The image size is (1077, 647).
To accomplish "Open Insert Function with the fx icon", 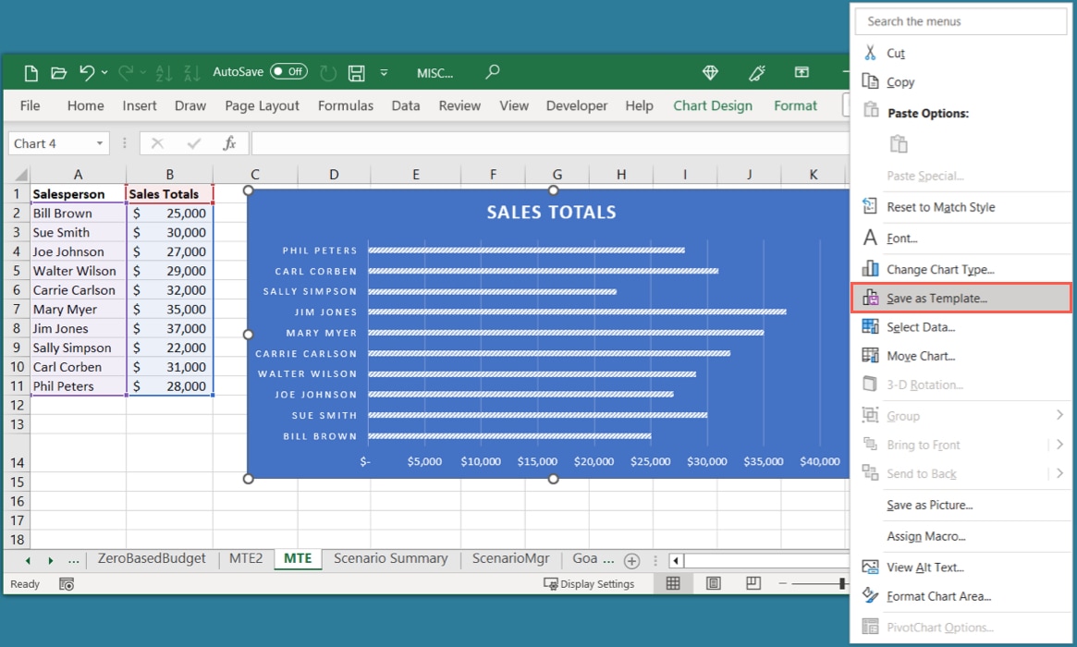I will (x=230, y=142).
